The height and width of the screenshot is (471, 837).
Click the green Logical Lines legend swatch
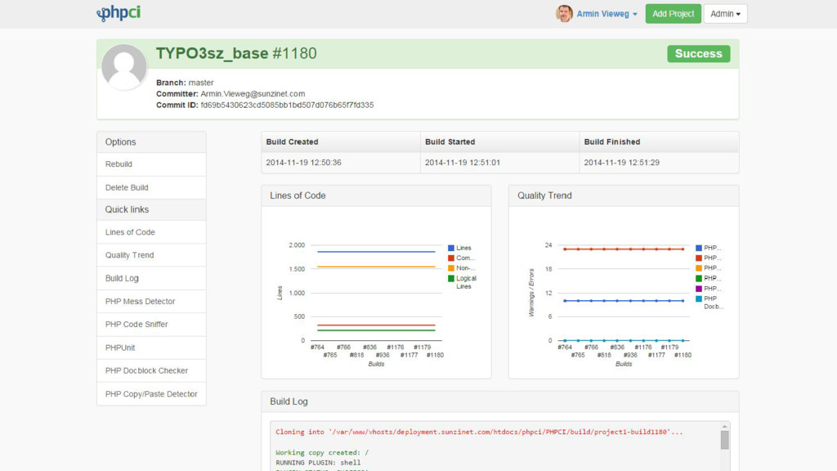(x=451, y=278)
